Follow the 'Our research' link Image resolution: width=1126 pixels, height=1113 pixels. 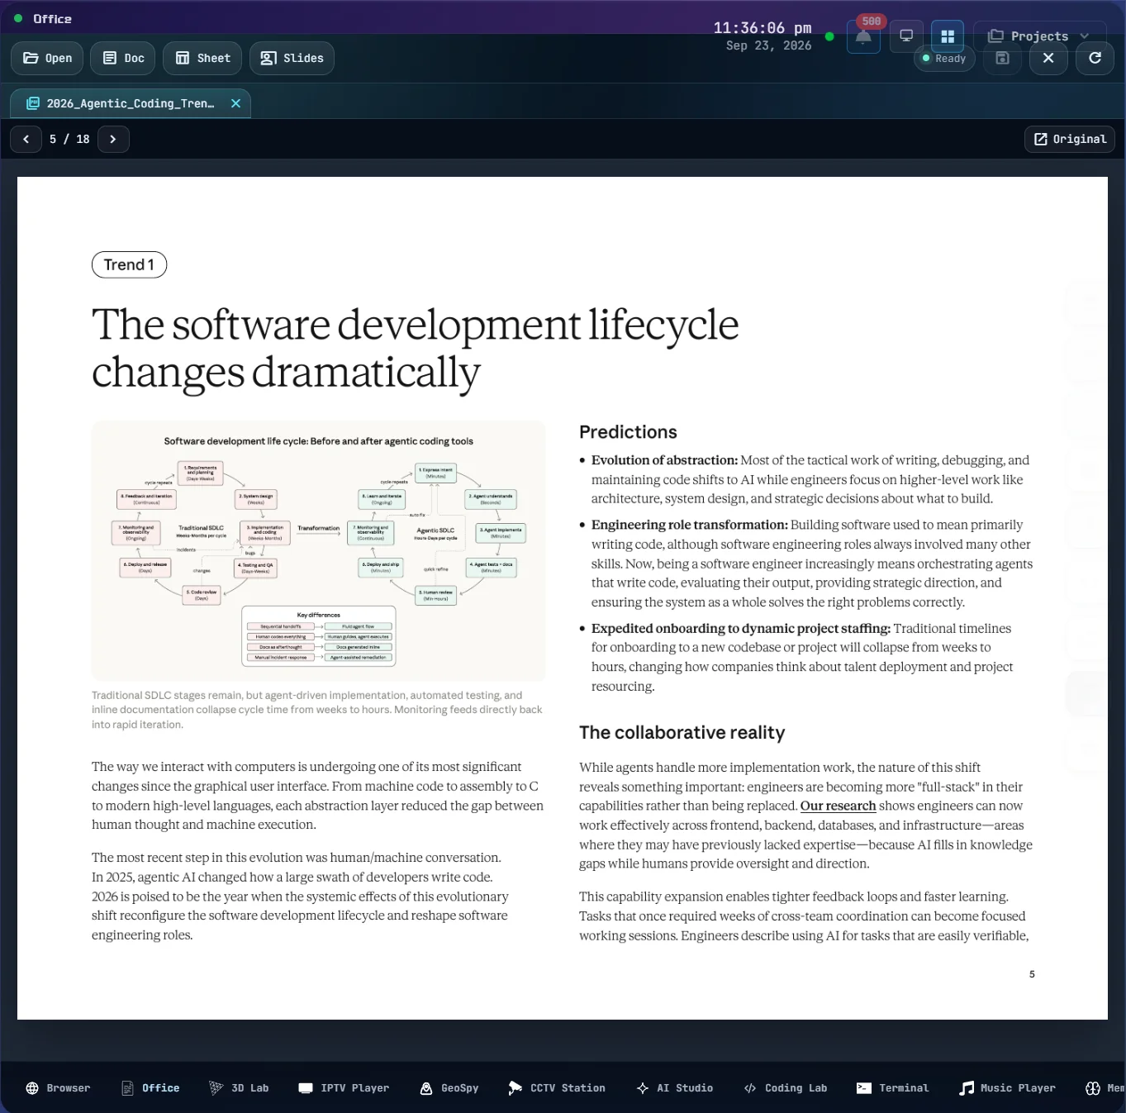(x=838, y=806)
